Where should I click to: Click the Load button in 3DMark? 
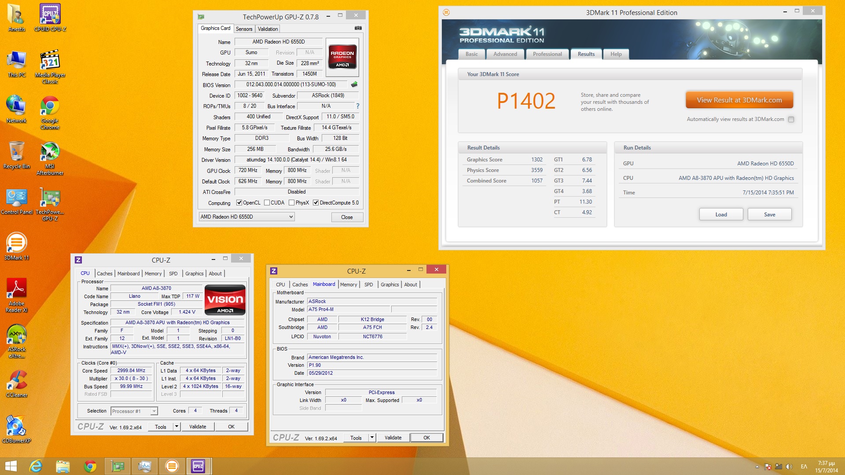721,214
